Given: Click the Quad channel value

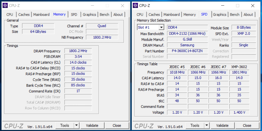Looking at the screenshot, I should [x=102, y=26].
